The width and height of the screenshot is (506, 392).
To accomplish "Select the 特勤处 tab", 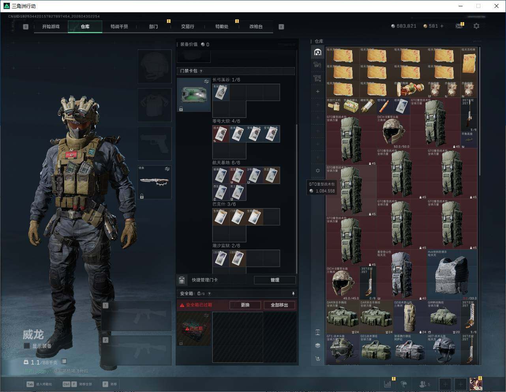I will coord(222,26).
